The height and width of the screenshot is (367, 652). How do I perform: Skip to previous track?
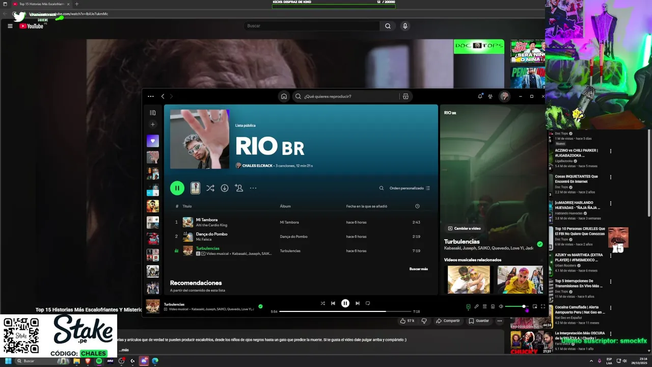333,303
